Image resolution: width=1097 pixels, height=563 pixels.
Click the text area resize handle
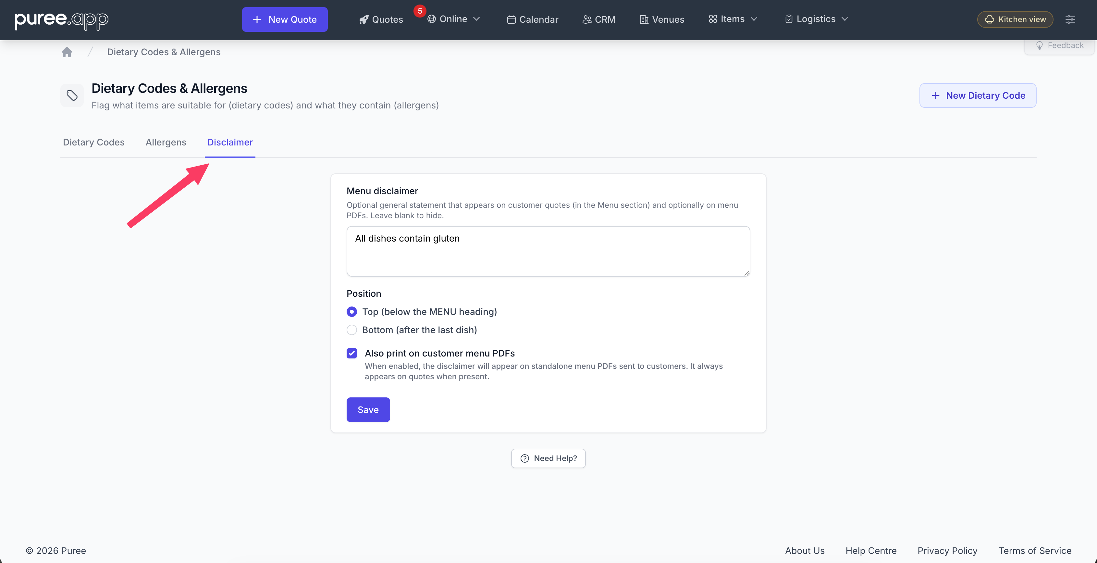pos(746,273)
